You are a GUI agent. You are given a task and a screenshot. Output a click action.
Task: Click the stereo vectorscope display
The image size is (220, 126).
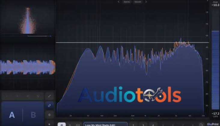pyautogui.click(x=28, y=21)
